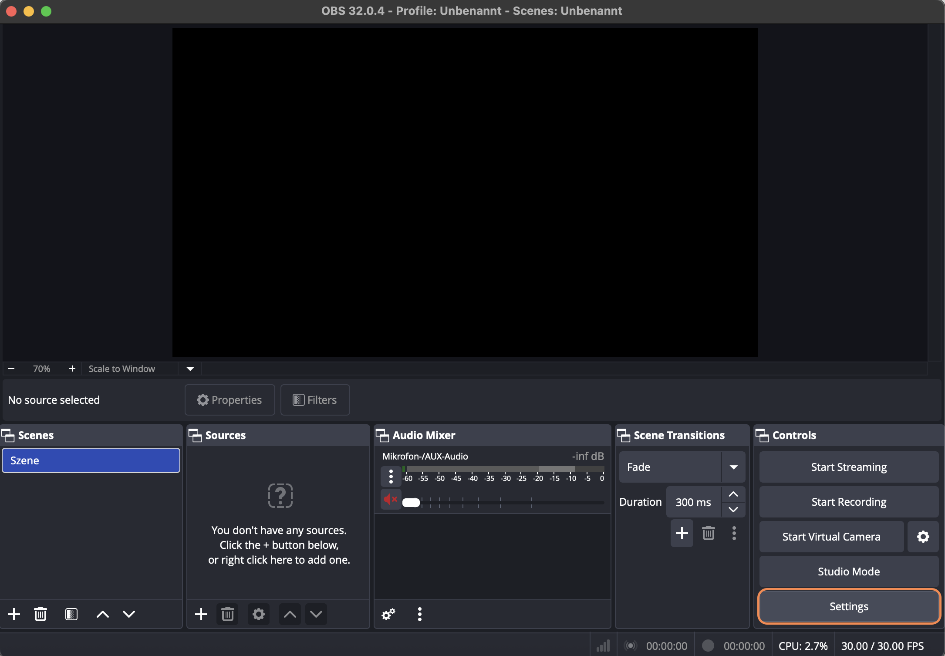Increase transition duration with up arrow
The width and height of the screenshot is (945, 656).
pos(733,494)
